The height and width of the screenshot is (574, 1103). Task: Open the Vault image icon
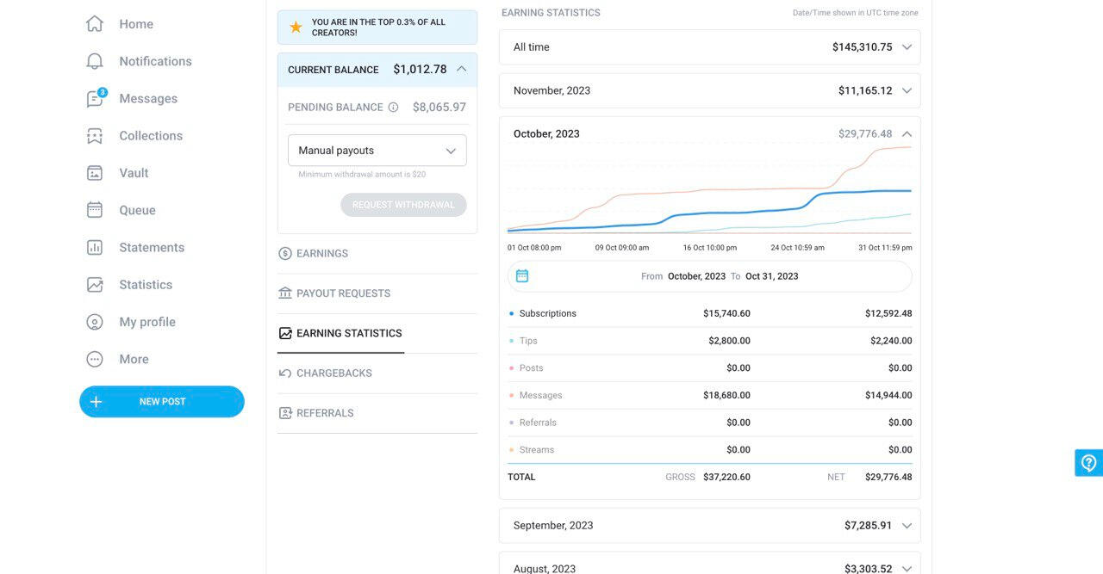[x=95, y=173]
